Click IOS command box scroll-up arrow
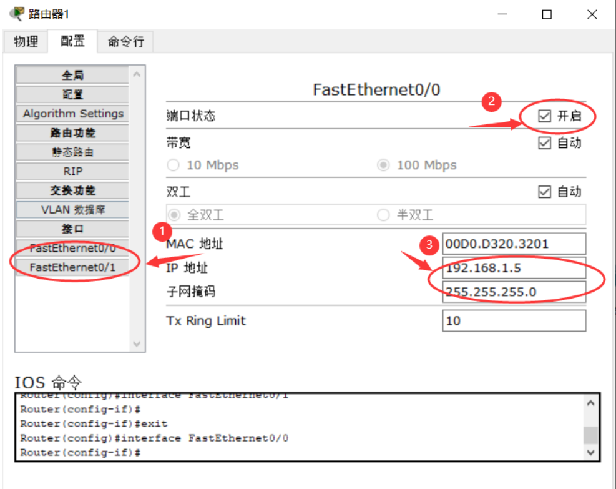 point(590,403)
